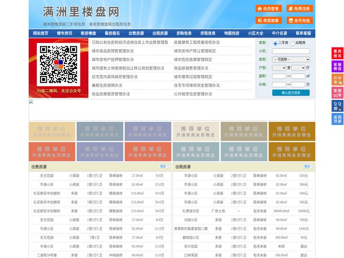Click the maximum 面积 input field
This screenshot has height=258, width=344.
(x=298, y=76)
